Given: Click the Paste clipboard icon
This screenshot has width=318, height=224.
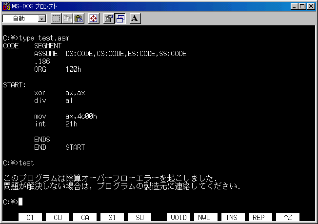Looking at the screenshot, I should (79, 19).
